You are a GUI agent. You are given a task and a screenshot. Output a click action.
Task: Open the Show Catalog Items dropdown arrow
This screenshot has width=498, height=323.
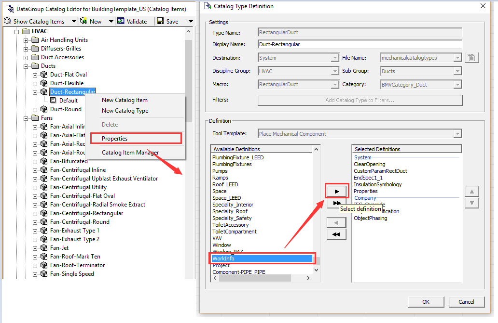point(74,22)
